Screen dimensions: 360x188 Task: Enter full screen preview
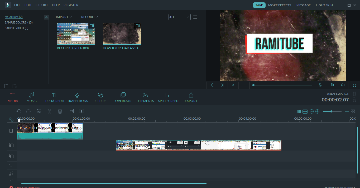(x=354, y=85)
